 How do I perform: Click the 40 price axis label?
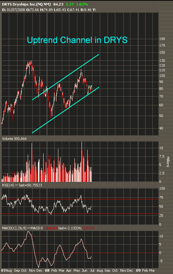click(x=161, y=128)
